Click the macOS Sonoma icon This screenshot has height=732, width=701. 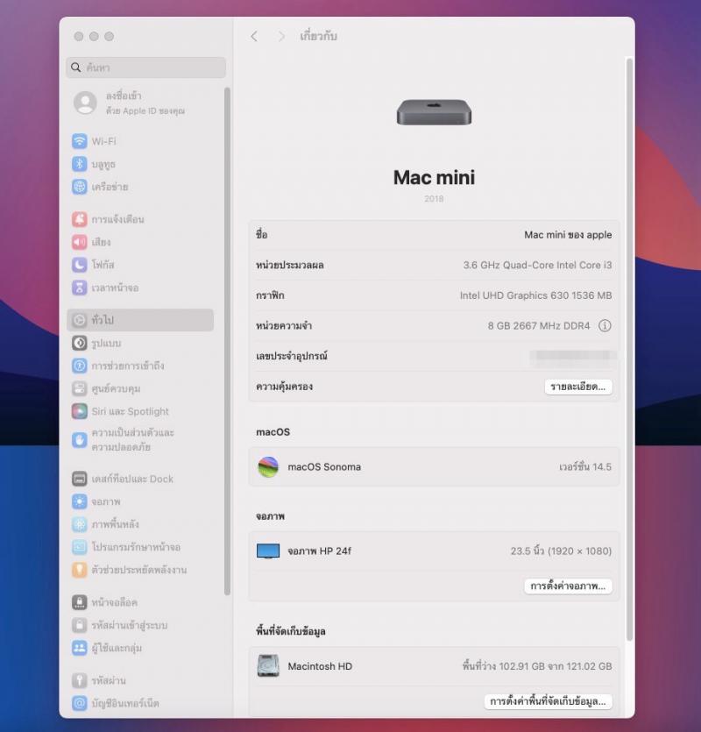coord(268,467)
